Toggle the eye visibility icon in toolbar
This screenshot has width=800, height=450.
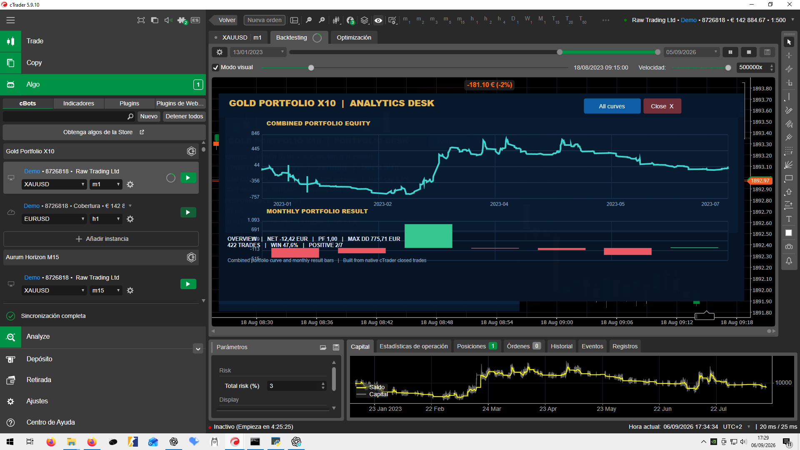(378, 20)
